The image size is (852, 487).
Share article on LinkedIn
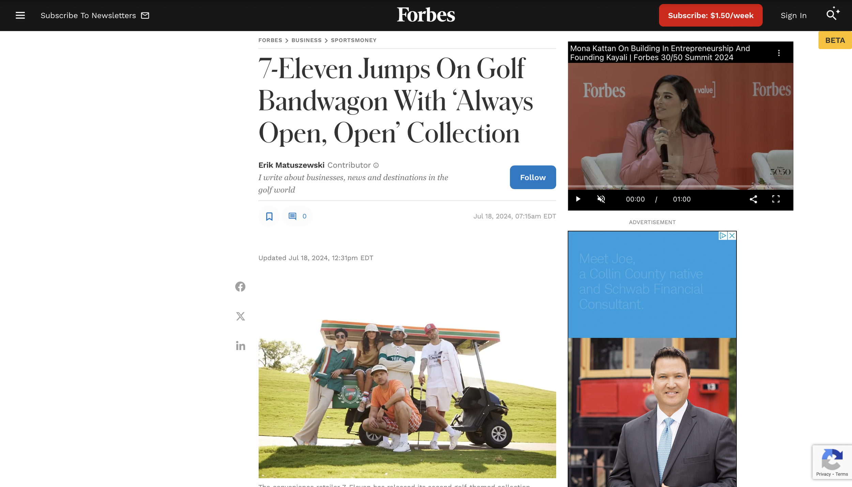pos(240,346)
